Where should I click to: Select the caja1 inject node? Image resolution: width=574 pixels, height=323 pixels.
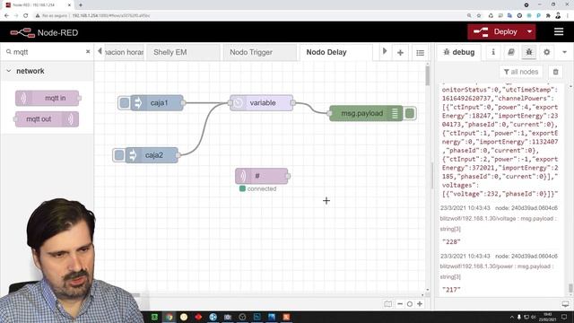click(x=157, y=103)
